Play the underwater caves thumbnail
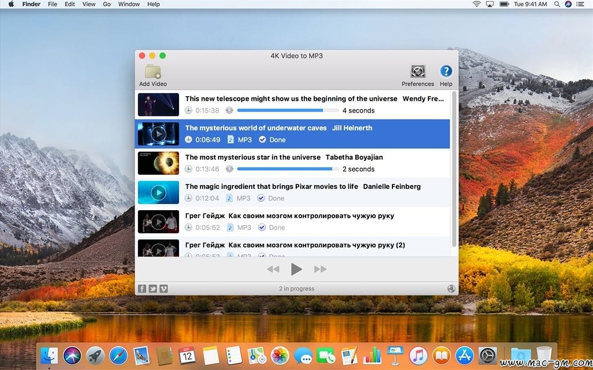The image size is (593, 370). (158, 134)
